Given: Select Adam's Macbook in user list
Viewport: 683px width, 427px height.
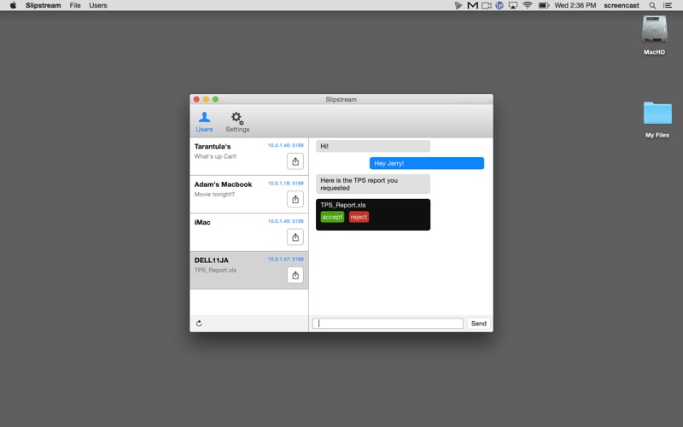Looking at the screenshot, I should click(x=249, y=195).
